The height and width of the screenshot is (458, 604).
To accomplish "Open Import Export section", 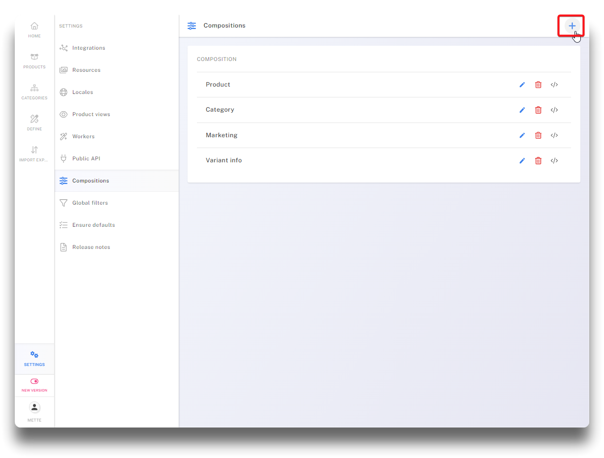I will (34, 153).
